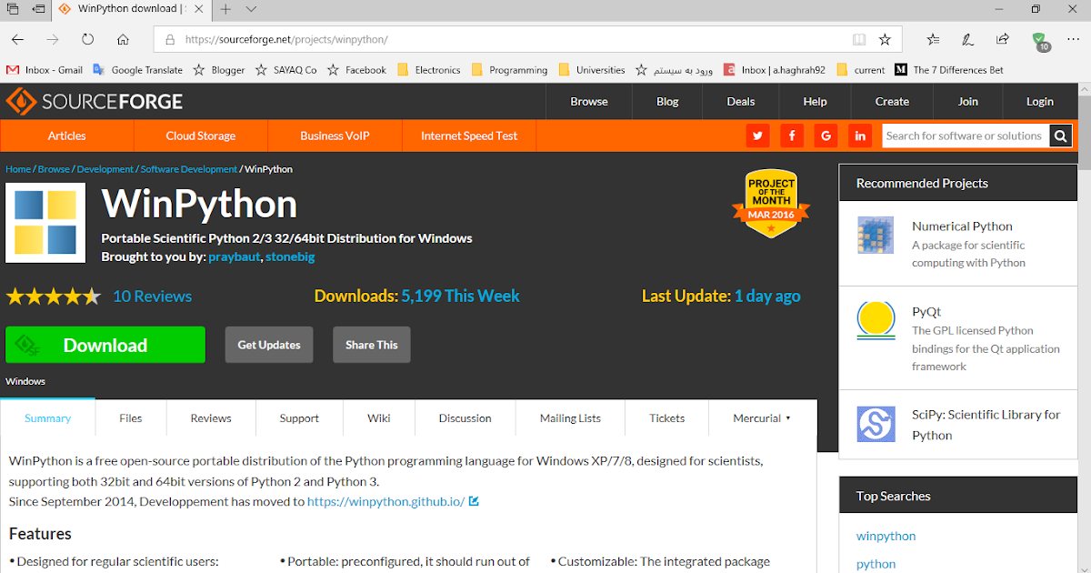Toggle reading view icon in address bar
1091x573 pixels.
coord(859,39)
